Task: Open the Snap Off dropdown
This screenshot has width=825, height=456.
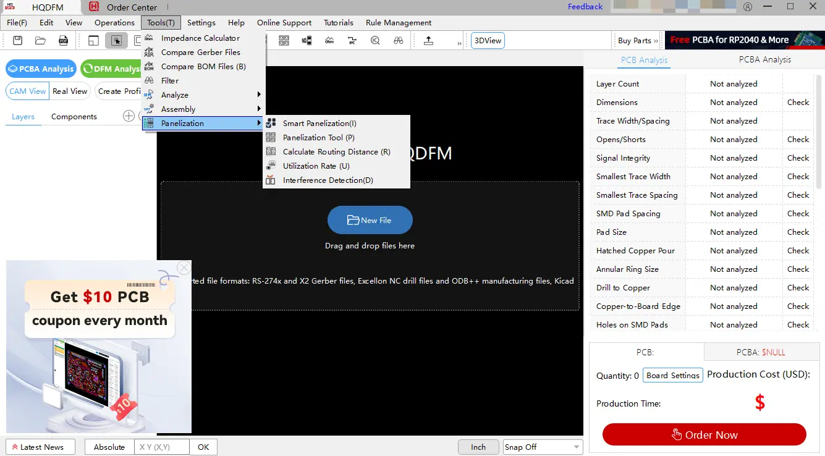Action: tap(543, 447)
